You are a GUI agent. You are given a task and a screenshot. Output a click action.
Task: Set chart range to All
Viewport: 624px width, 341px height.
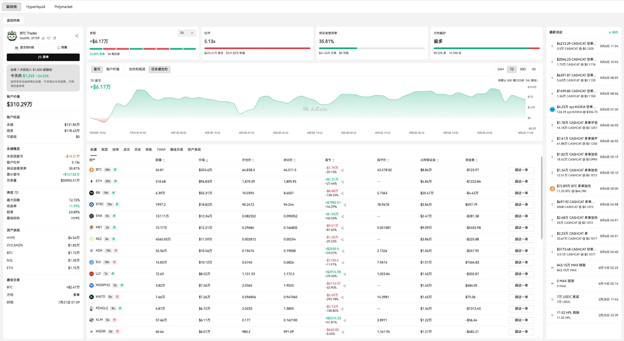[534, 69]
